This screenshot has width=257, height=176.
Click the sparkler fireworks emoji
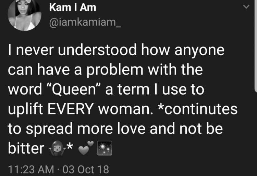[x=105, y=148]
